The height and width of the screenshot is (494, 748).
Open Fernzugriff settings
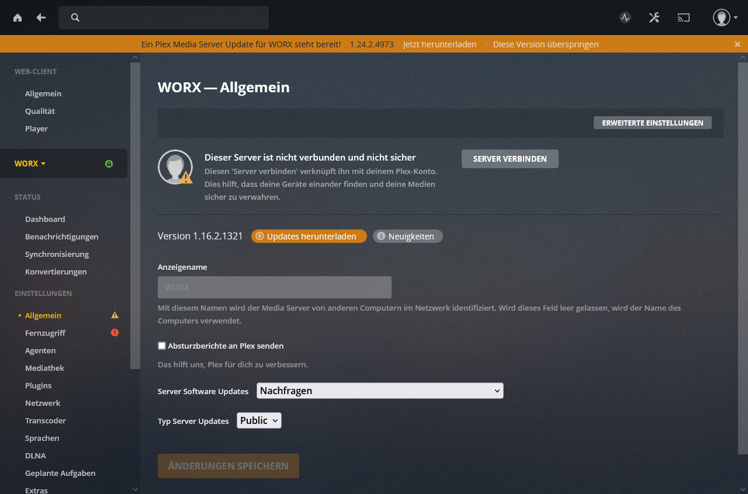coord(45,333)
